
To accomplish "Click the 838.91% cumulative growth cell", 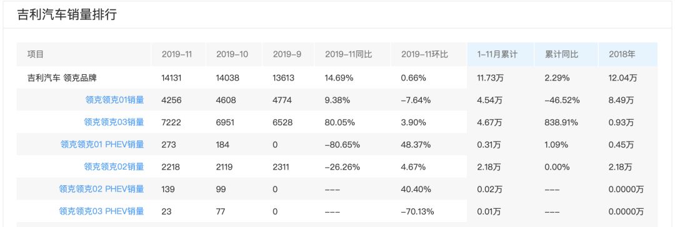I will [x=561, y=122].
